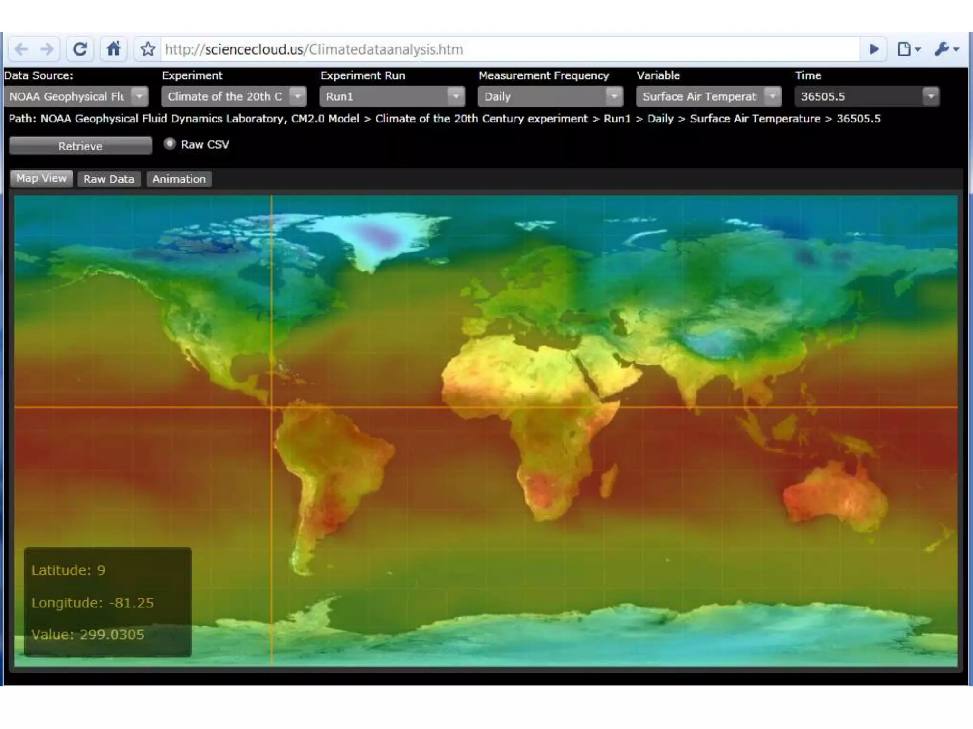Expand the Variable Surface Air Temperature dropdown
The width and height of the screenshot is (973, 729).
tap(773, 96)
